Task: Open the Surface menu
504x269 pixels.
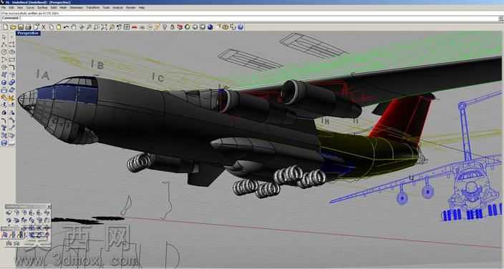Action: pyautogui.click(x=42, y=7)
